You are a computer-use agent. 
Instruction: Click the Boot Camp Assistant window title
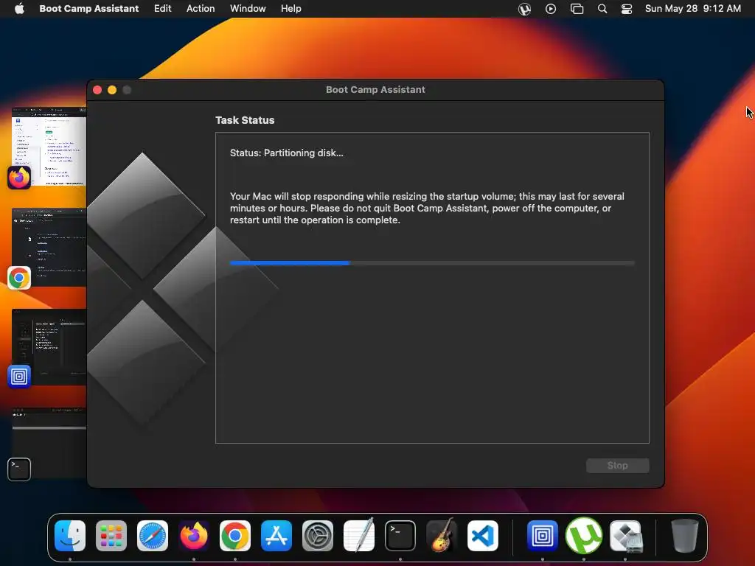pyautogui.click(x=375, y=90)
